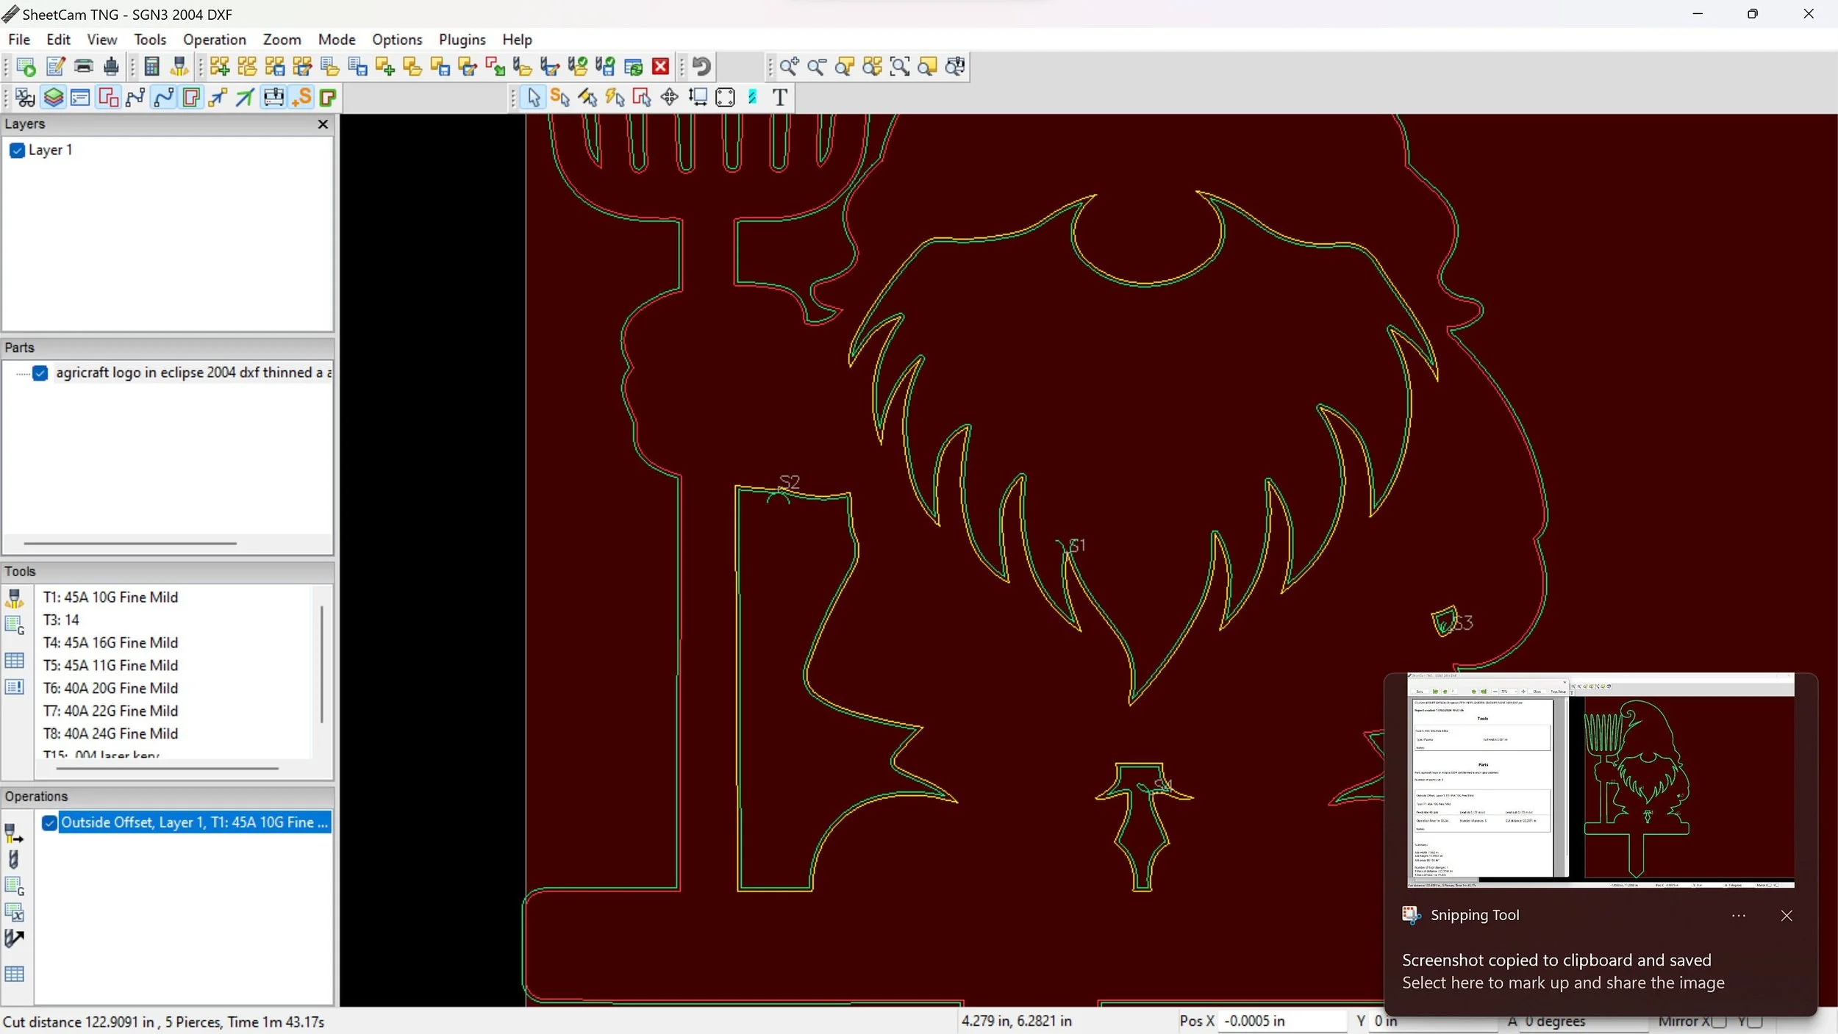
Task: Click the Snipping Tool screenshot thumbnail
Action: [x=1600, y=780]
